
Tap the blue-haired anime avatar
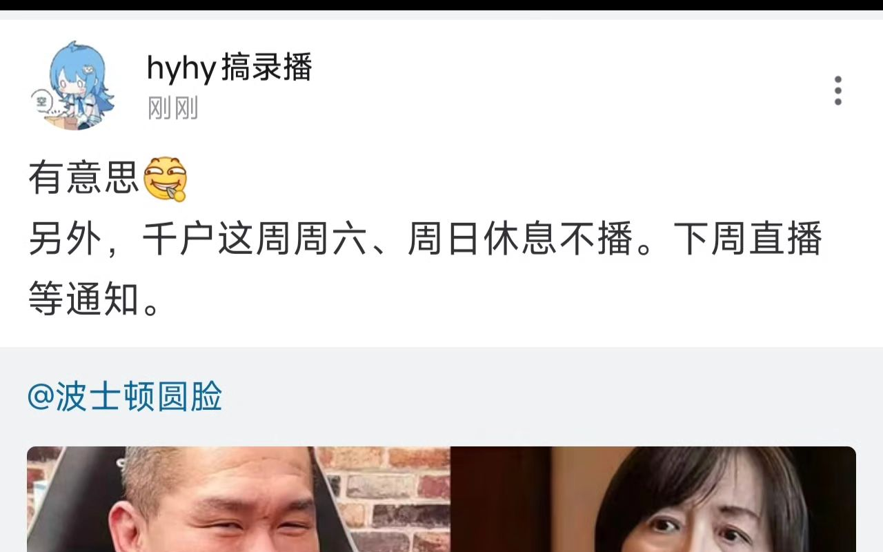pyautogui.click(x=72, y=86)
